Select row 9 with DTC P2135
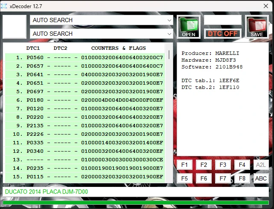Screen dimensions: 274x209 85,126
